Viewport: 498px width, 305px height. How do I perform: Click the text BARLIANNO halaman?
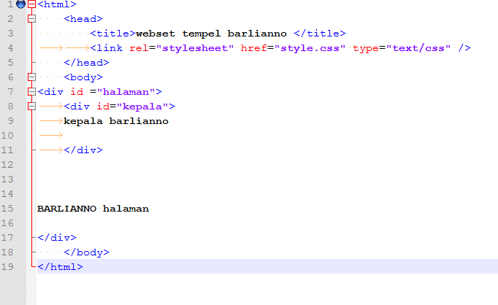tap(93, 209)
